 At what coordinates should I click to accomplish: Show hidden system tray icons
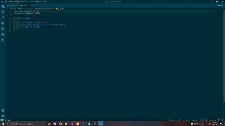coord(207,124)
